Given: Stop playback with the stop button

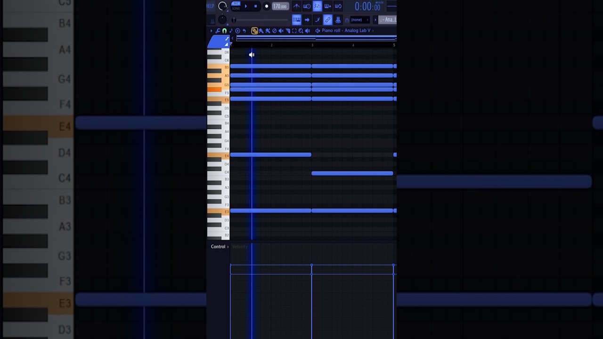Looking at the screenshot, I should [x=256, y=6].
